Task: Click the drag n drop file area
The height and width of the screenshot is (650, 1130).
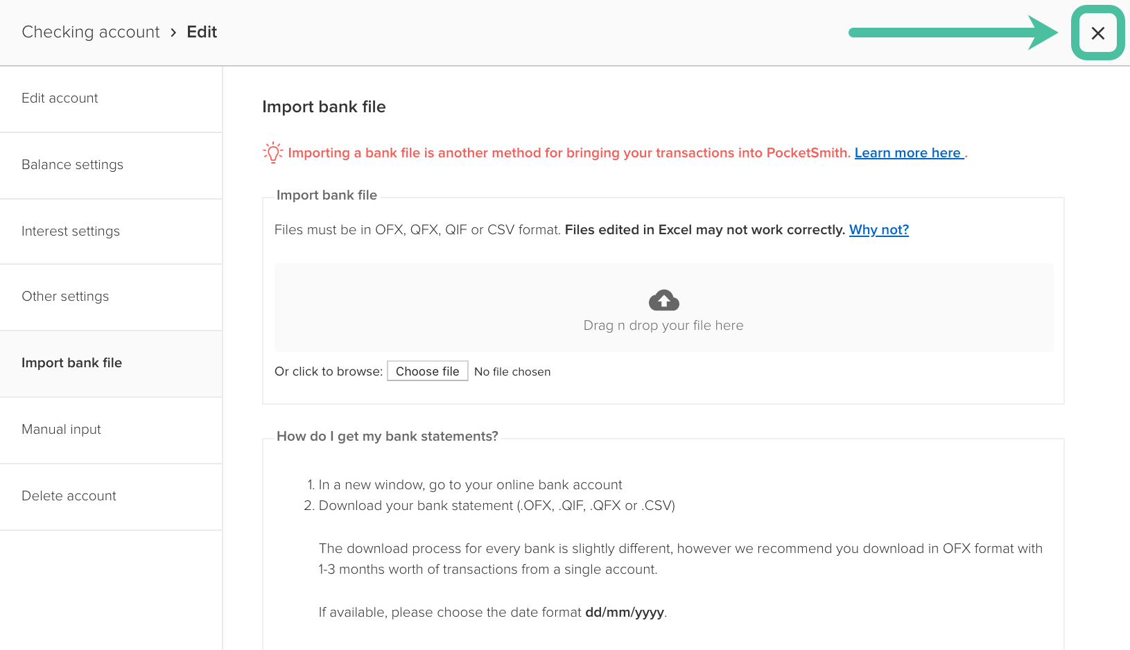Action: [x=663, y=307]
